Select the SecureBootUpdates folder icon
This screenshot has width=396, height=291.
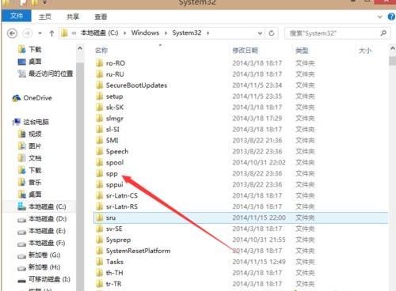point(99,85)
